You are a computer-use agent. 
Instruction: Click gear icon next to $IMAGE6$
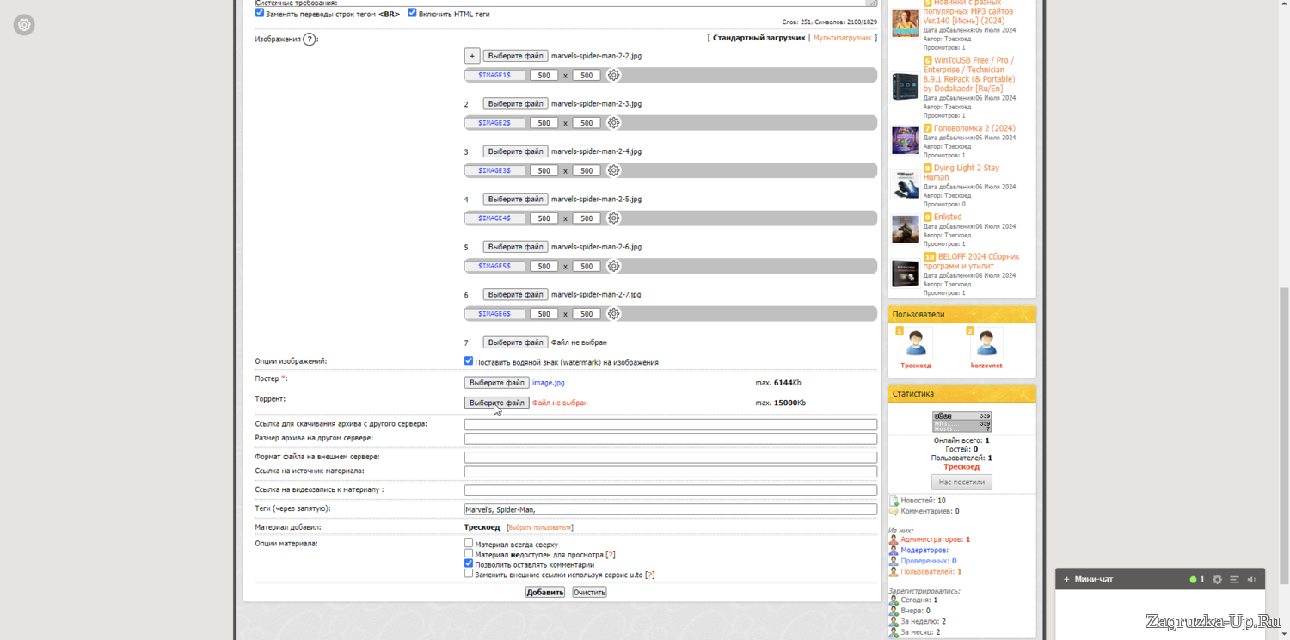(613, 314)
